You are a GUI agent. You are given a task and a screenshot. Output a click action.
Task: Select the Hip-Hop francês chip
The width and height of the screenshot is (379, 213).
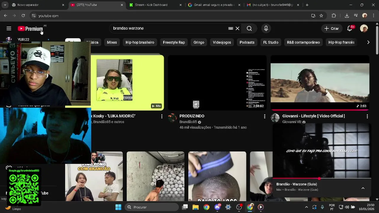[341, 42]
